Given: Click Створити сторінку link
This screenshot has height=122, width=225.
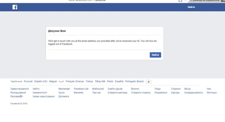Looking at the screenshot, I should pos(141,93).
